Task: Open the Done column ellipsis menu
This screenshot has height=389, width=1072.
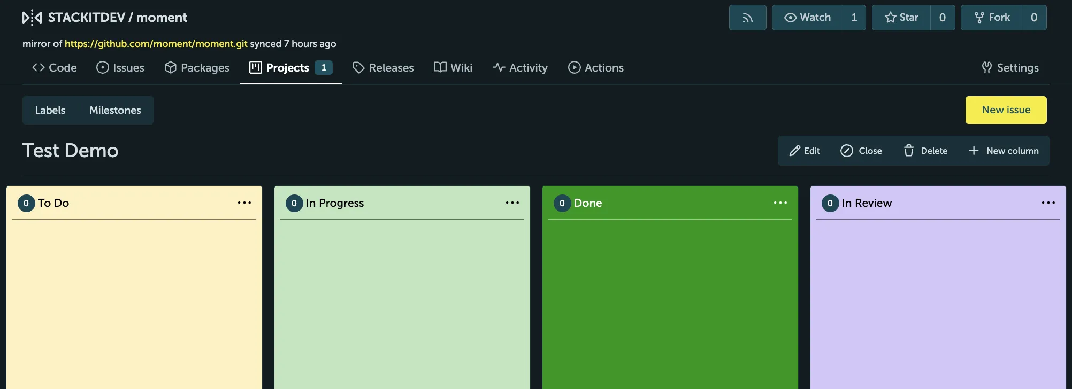Action: (780, 203)
